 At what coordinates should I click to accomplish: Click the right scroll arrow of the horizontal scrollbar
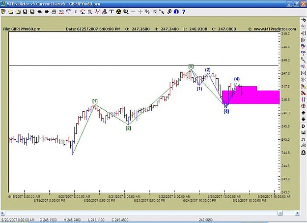click(x=297, y=213)
